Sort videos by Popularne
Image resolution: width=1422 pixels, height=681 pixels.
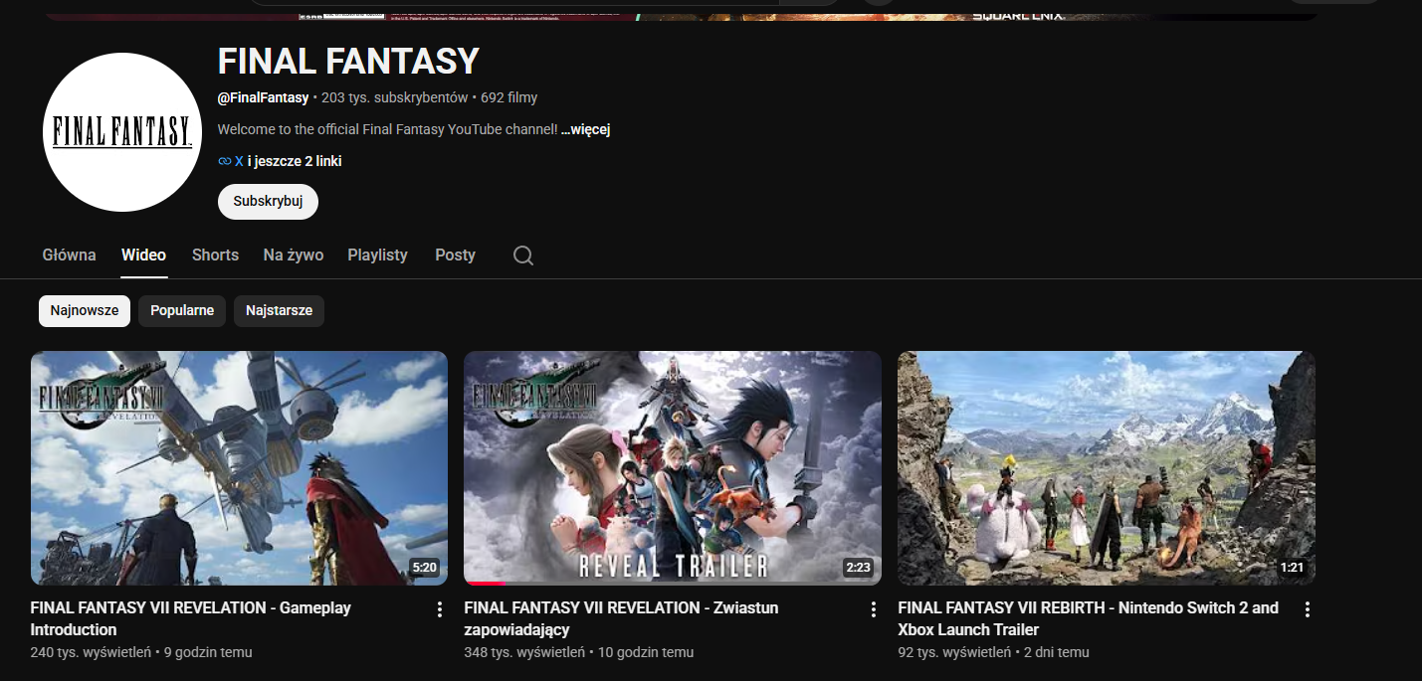tap(182, 310)
